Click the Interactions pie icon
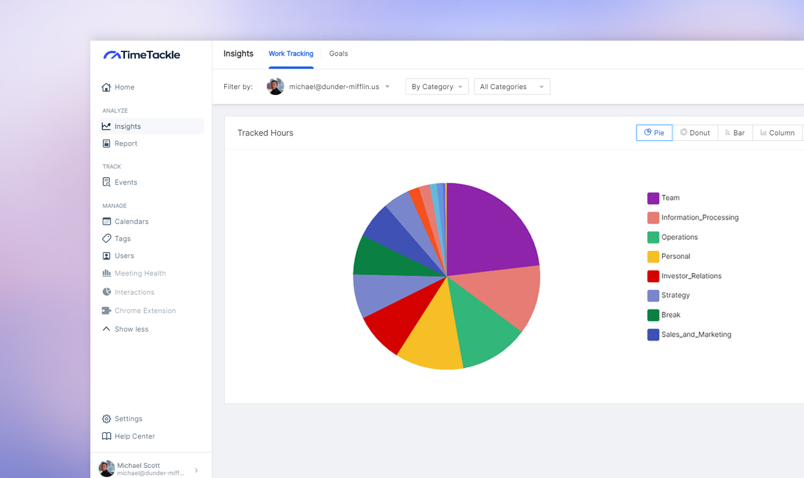The height and width of the screenshot is (478, 804). [x=106, y=292]
